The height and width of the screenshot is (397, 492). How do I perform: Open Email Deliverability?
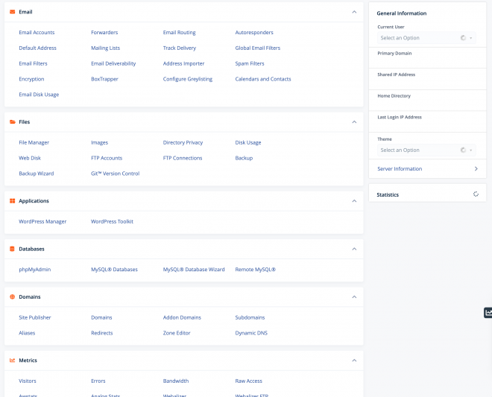pos(113,63)
